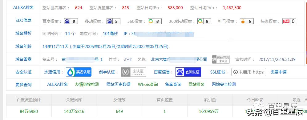
Task: Click backlink count 649
Action: [119, 112]
